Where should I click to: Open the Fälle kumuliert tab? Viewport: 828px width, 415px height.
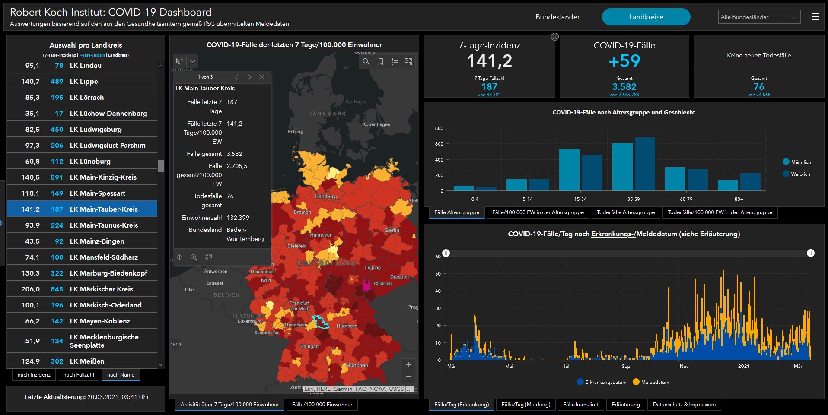click(x=581, y=405)
